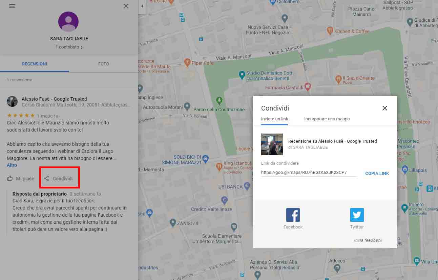Click the Mi piace thumbs-up icon

(10, 178)
